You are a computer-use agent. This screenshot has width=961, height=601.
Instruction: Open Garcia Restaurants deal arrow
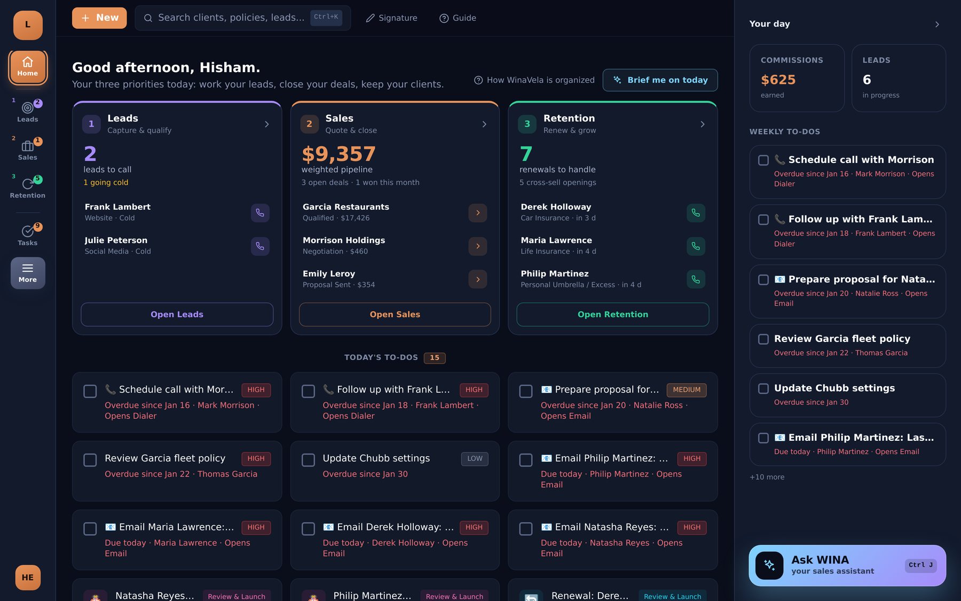478,213
